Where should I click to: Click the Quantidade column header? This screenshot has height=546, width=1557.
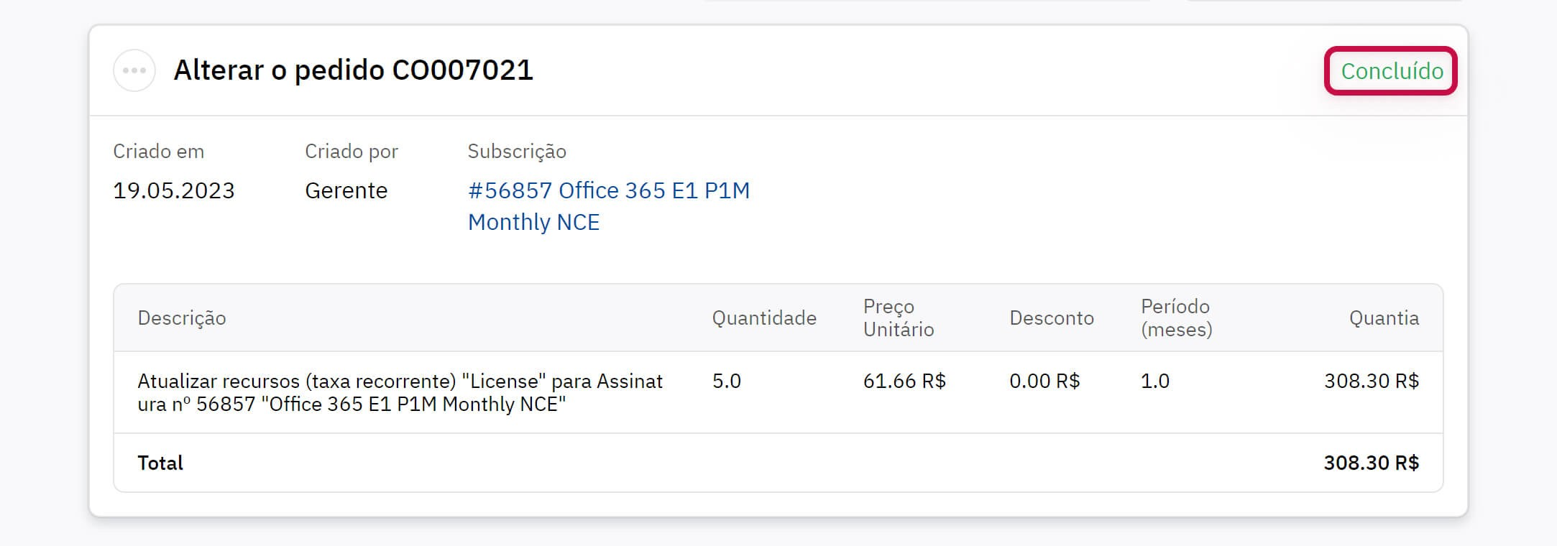[764, 318]
